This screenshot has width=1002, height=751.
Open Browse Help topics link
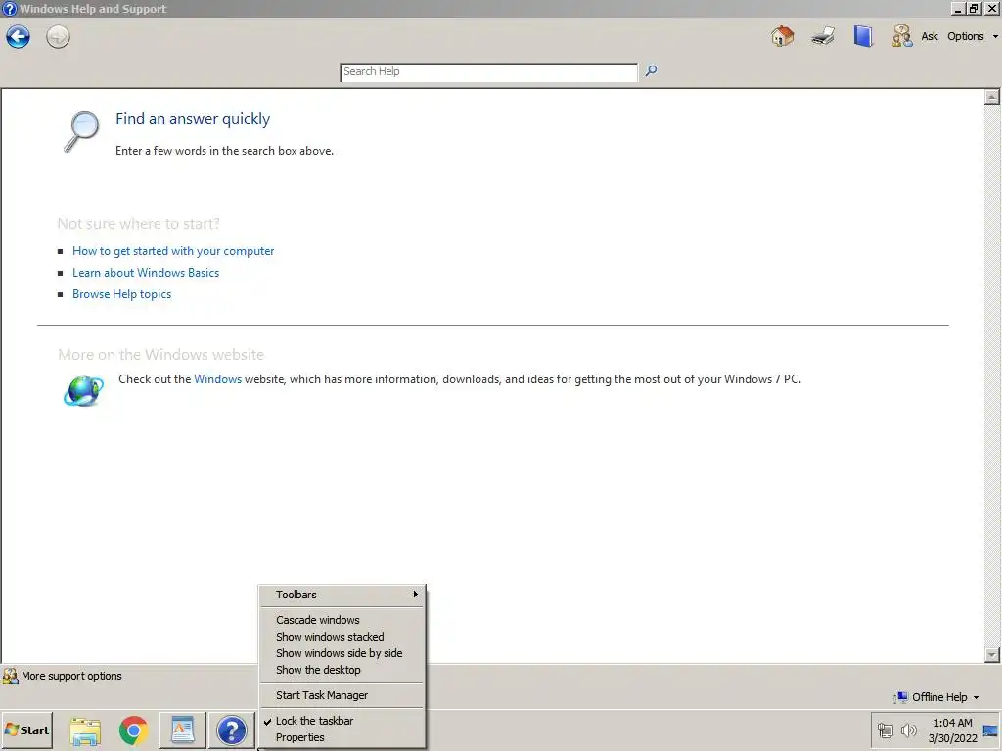pos(121,294)
